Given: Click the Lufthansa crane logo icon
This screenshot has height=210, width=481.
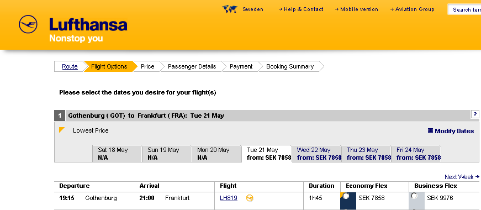Looking at the screenshot, I should point(28,24).
